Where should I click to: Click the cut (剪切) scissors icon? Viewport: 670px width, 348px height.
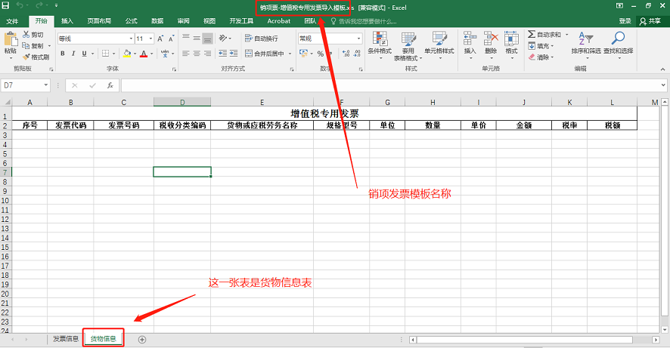27,35
